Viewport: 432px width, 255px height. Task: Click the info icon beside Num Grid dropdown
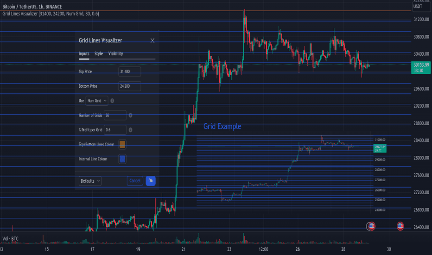click(x=112, y=101)
